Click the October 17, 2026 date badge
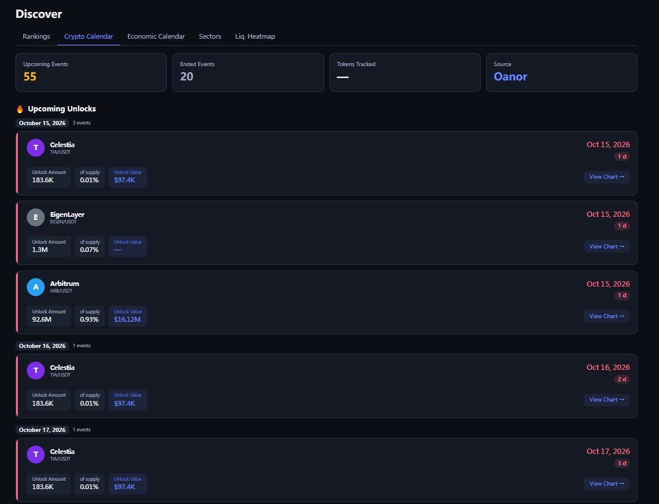The image size is (659, 504). pyautogui.click(x=42, y=430)
